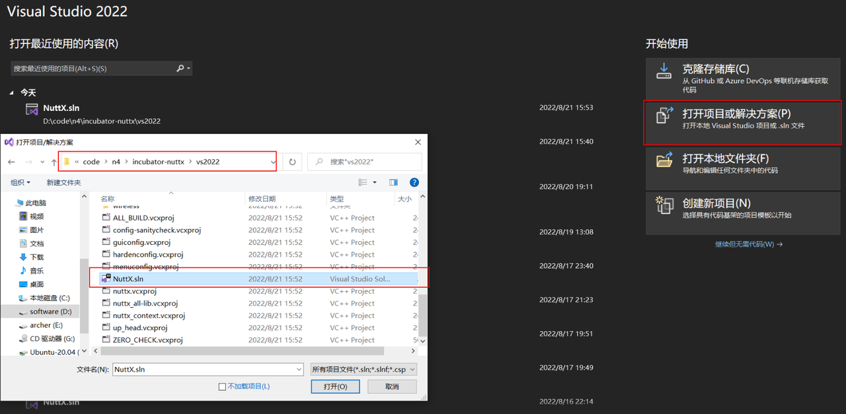846x414 pixels.
Task: Go forward in the file dialog
Action: coord(29,162)
